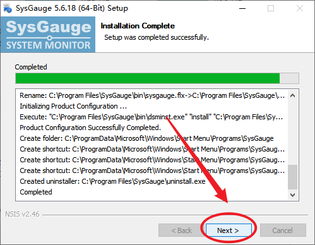Close the SysGauge Setup window
Image resolution: width=315 pixels, height=245 pixels.
tap(300, 8)
